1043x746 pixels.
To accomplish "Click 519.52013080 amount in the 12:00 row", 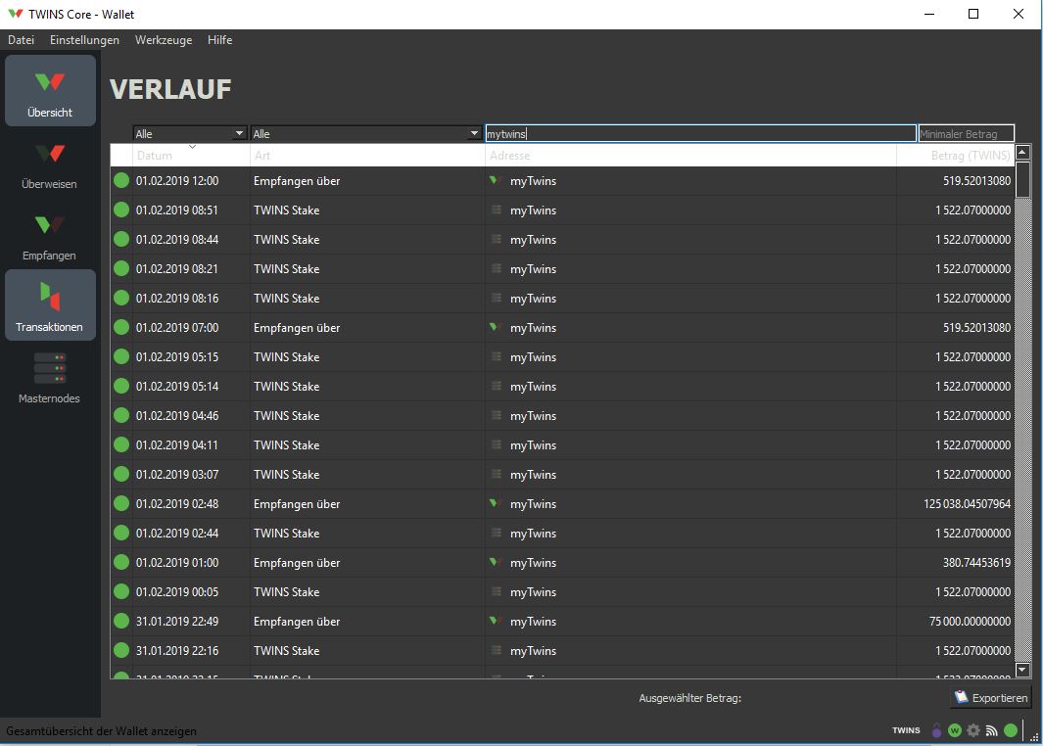I will click(976, 180).
